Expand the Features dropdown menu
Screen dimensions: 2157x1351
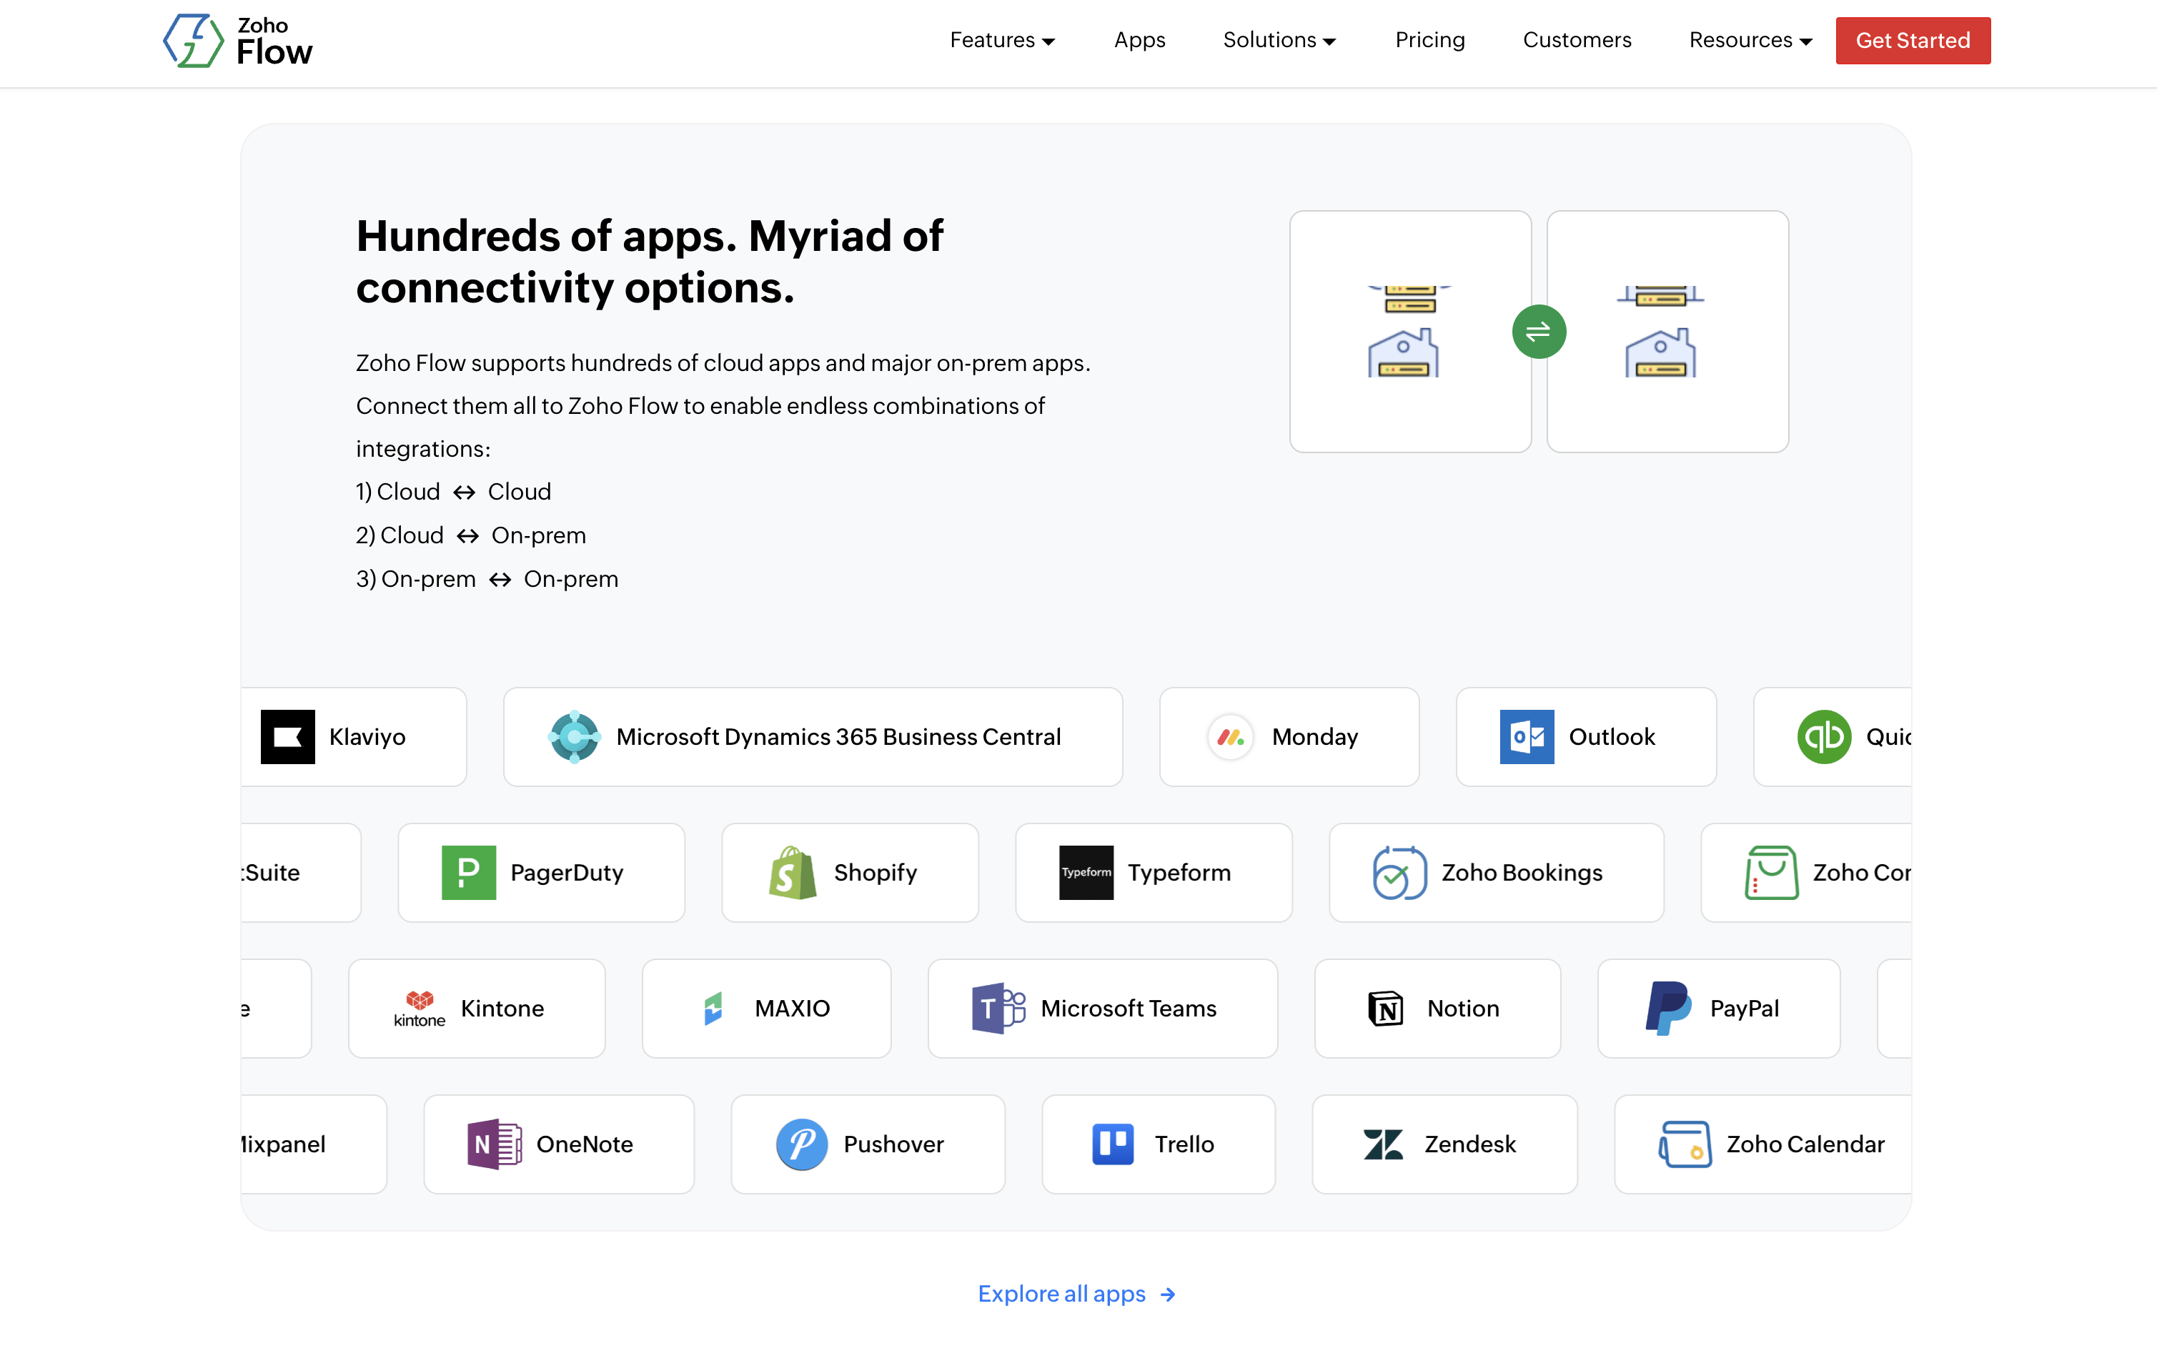point(1002,40)
